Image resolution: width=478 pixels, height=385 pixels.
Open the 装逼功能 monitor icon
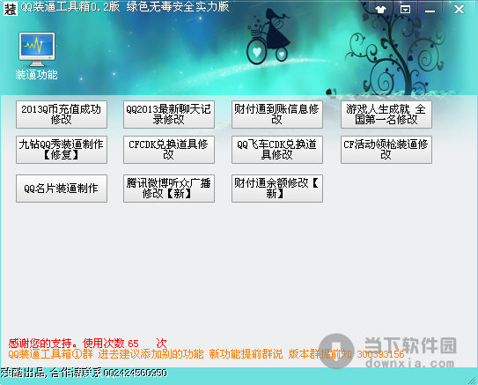click(x=37, y=56)
